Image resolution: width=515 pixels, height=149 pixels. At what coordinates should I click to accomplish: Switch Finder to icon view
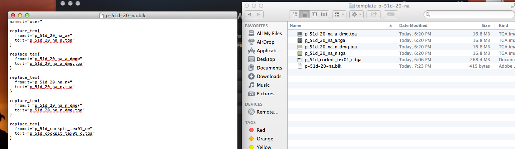click(295, 14)
